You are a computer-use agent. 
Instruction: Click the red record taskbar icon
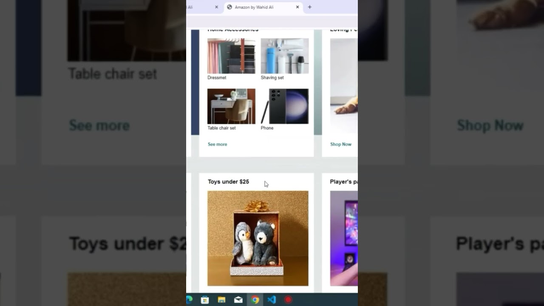(288, 300)
